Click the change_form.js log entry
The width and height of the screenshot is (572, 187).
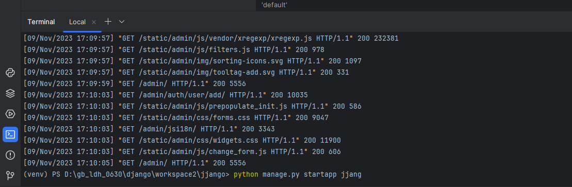click(x=182, y=151)
